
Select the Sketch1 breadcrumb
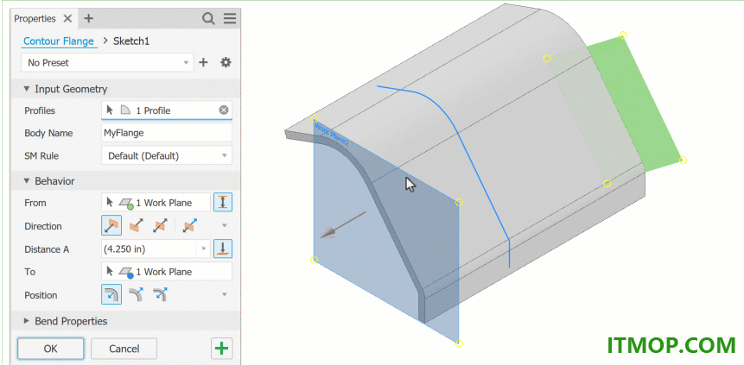(x=131, y=41)
